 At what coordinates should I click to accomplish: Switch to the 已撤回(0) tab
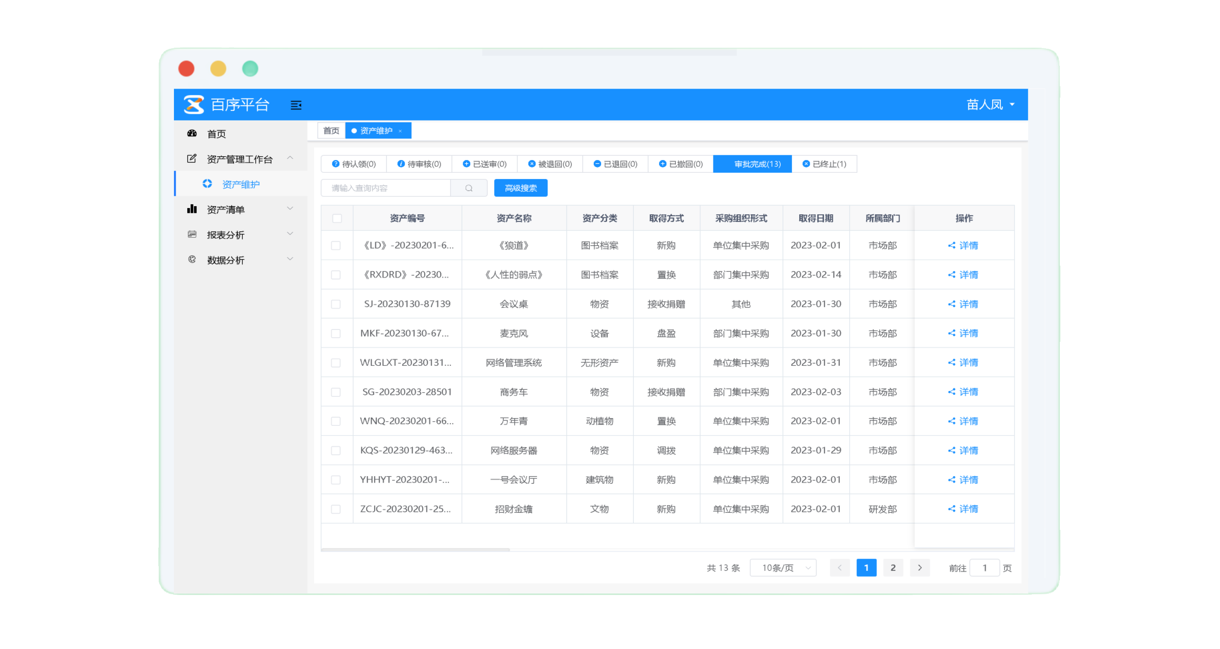[x=680, y=164]
